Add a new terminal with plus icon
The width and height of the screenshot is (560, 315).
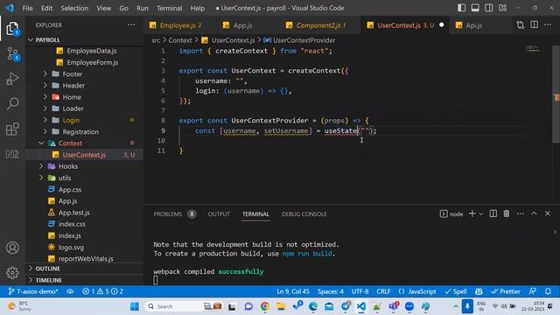[472, 213]
